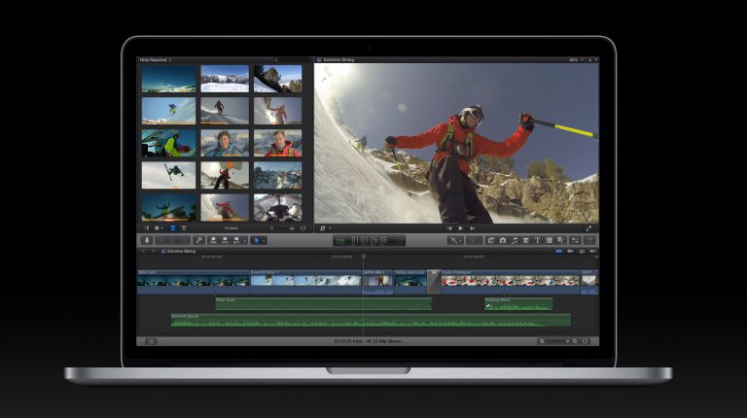Open timeline clip appearance options
747x418 pixels.
pos(586,341)
